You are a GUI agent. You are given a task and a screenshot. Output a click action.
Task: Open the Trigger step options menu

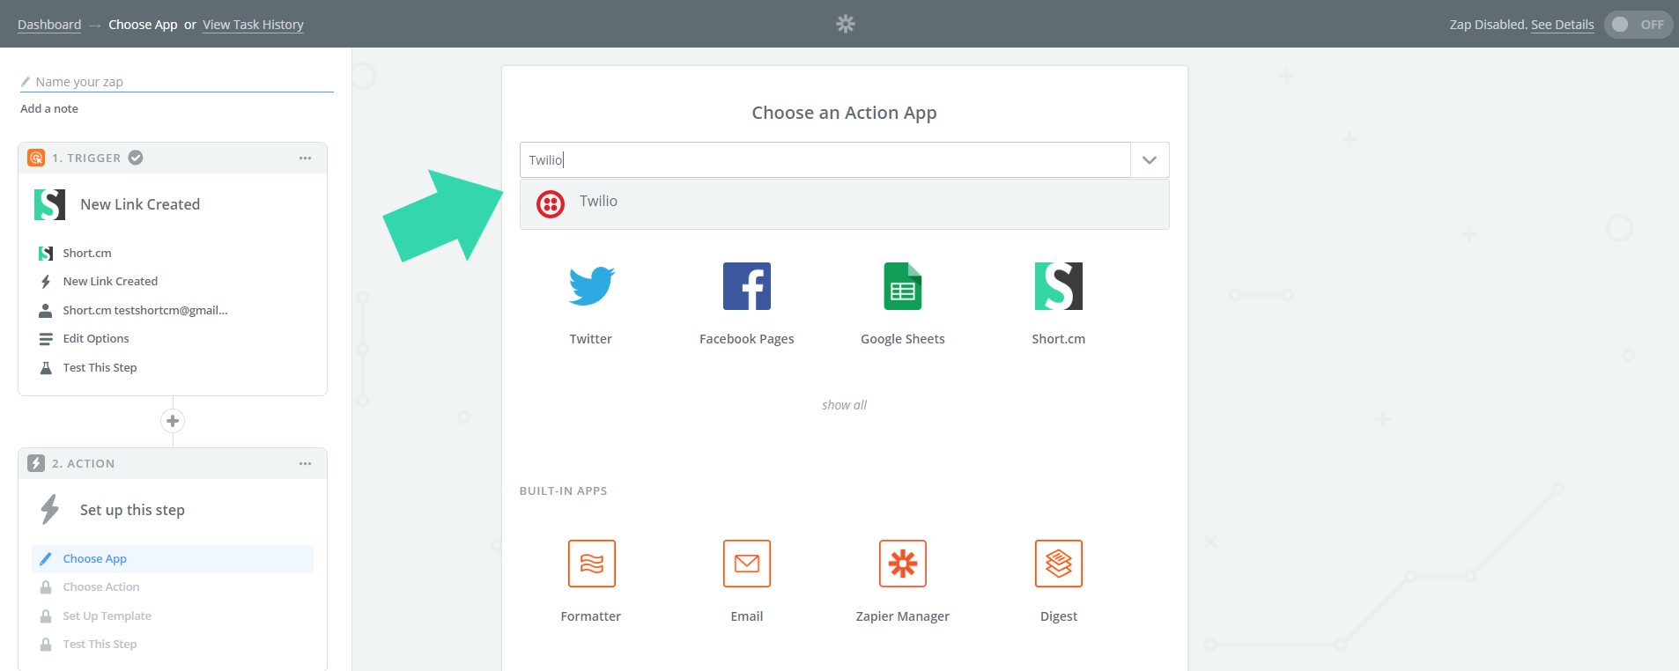305,159
